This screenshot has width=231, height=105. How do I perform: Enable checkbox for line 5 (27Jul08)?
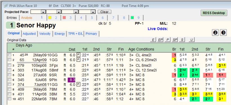(x=9, y=75)
